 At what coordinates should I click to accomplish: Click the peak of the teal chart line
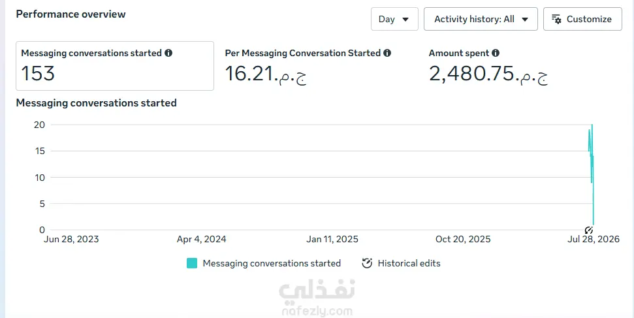pyautogui.click(x=592, y=125)
